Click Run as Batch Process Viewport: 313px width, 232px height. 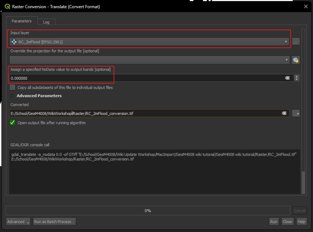click(54, 222)
